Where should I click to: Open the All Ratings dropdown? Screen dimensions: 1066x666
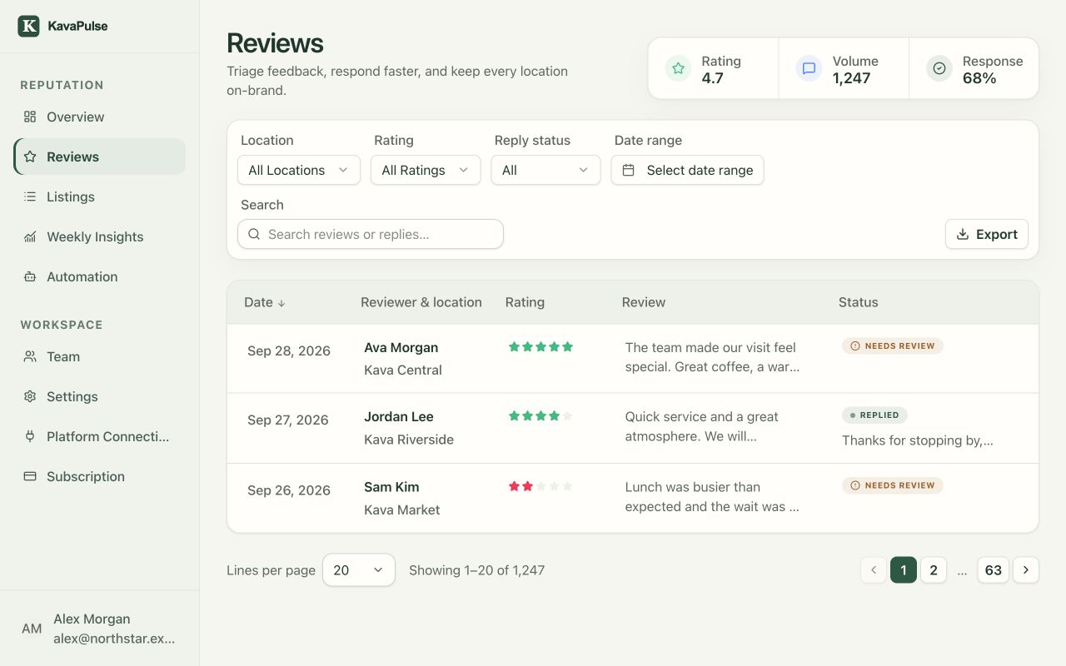pos(426,170)
